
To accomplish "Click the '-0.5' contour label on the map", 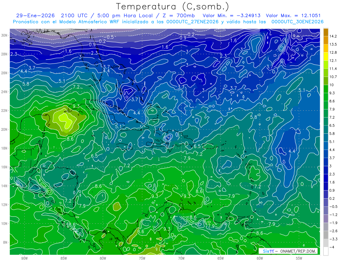I will [x=108, y=37].
